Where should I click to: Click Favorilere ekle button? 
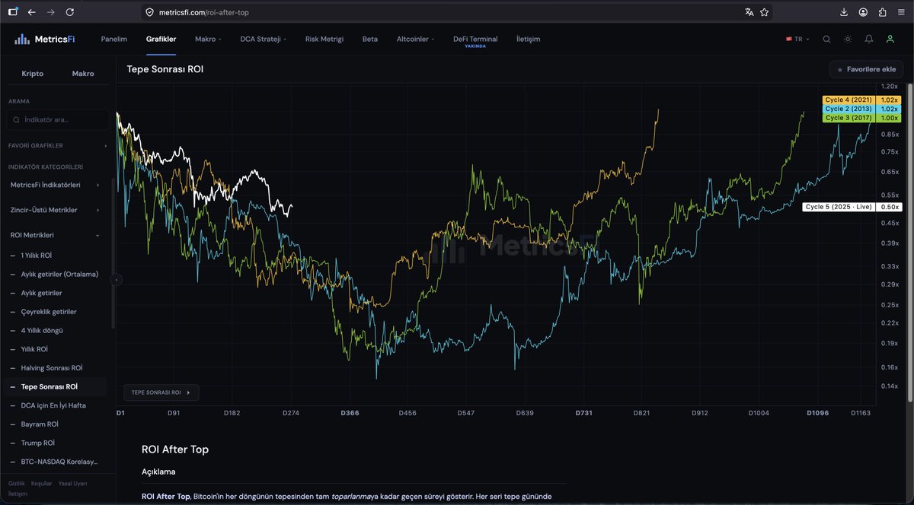(x=866, y=69)
